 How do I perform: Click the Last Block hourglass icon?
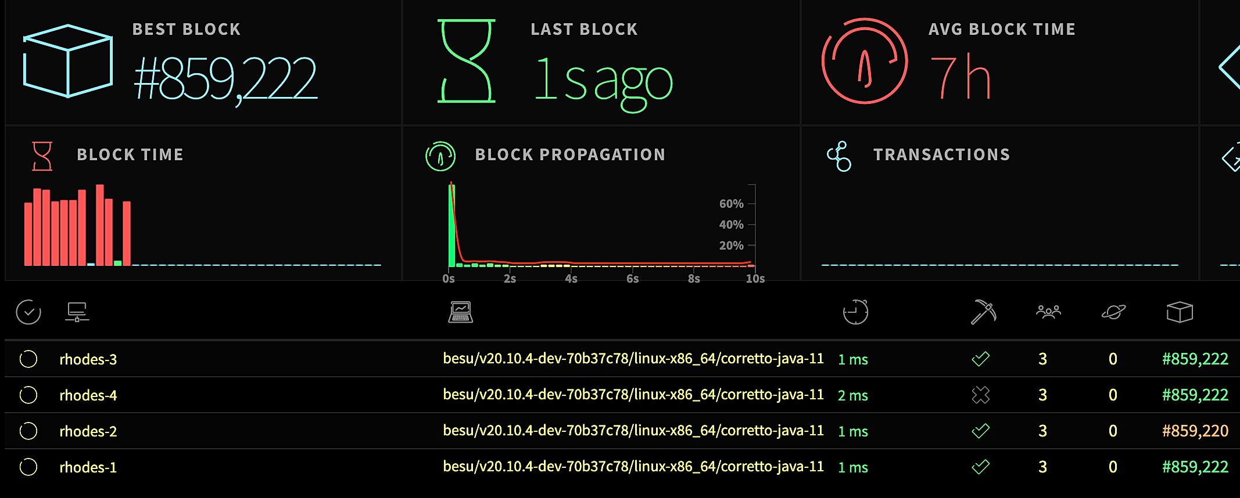[x=467, y=61]
